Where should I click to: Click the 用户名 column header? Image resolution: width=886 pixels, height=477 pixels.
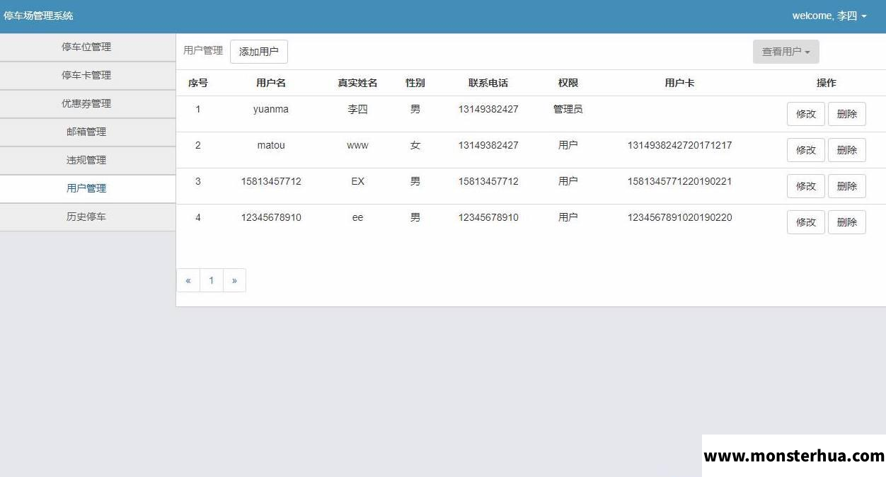pyautogui.click(x=271, y=83)
